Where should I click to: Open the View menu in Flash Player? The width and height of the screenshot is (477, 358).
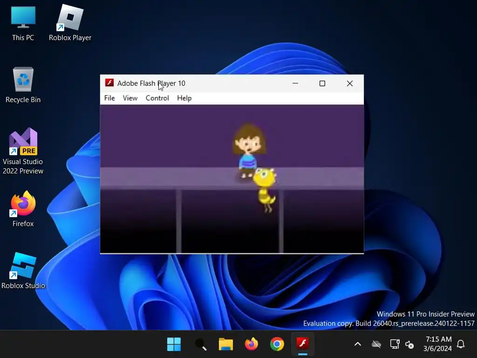pyautogui.click(x=130, y=98)
